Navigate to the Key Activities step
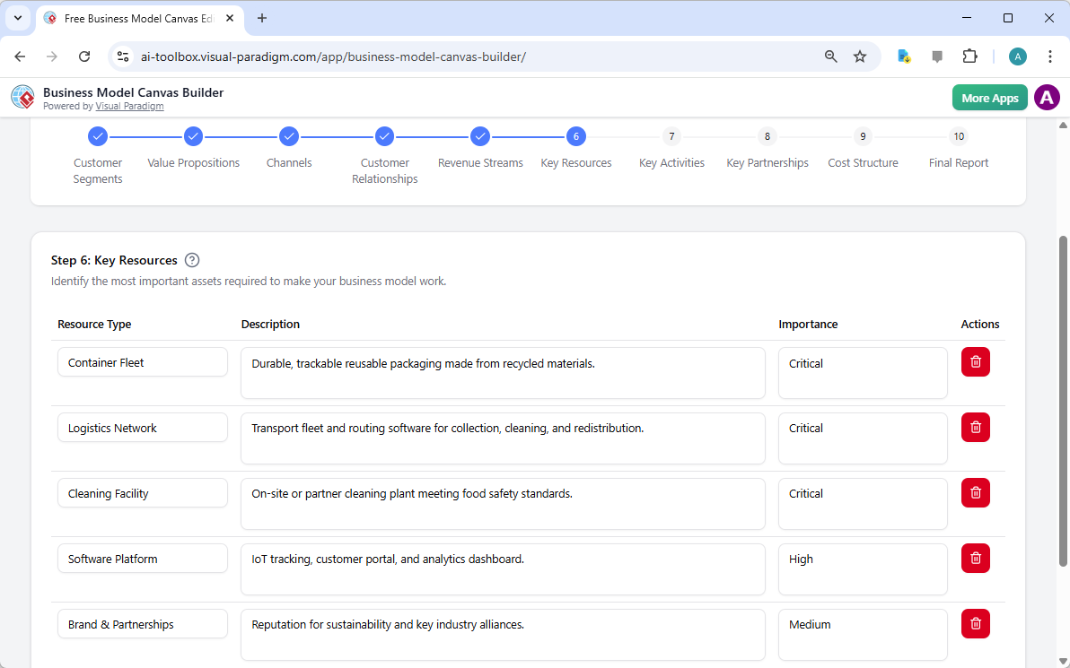1070x668 pixels. coord(671,136)
